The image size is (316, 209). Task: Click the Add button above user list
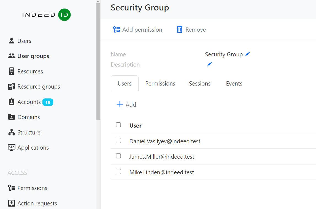click(x=126, y=105)
